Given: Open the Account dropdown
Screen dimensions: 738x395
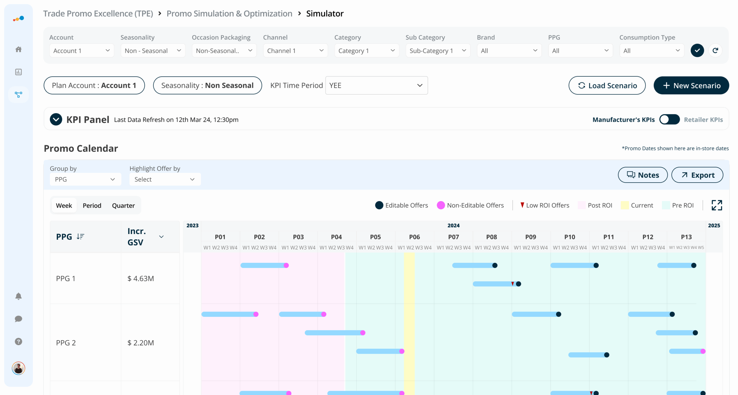Looking at the screenshot, I should (82, 50).
